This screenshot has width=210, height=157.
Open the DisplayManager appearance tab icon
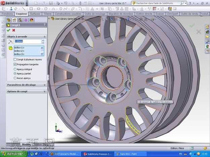click(32, 20)
